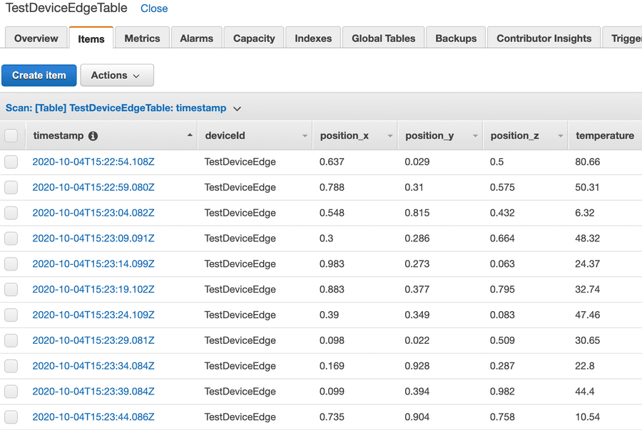Sort by timestamp column arrow
642x430 pixels.
coord(190,135)
